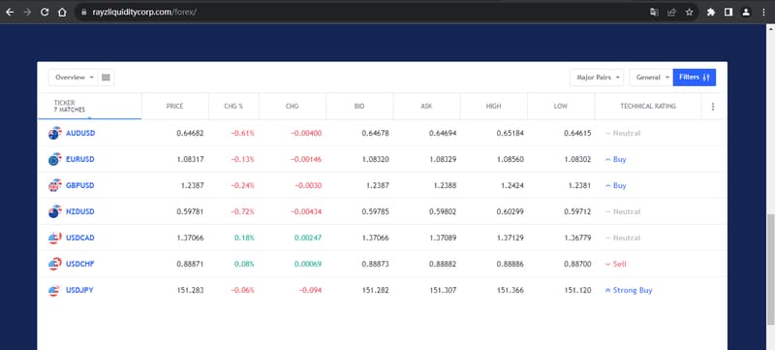This screenshot has height=350, width=775.
Task: Click the browser reload icon
Action: point(45,13)
